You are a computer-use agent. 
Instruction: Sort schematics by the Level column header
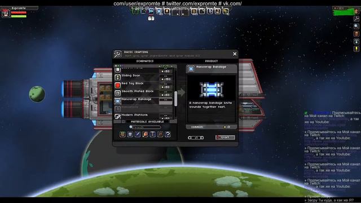coord(165,66)
